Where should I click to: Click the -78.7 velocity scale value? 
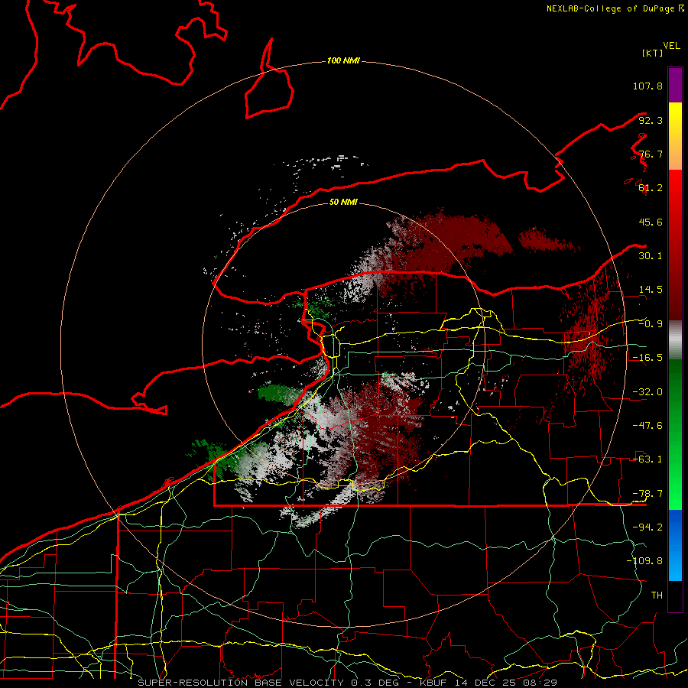point(647,494)
